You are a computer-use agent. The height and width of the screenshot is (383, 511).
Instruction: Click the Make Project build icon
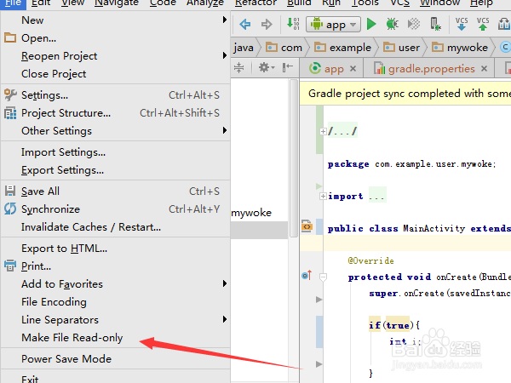coord(293,24)
